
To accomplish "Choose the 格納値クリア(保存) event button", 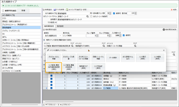I will (83, 67).
